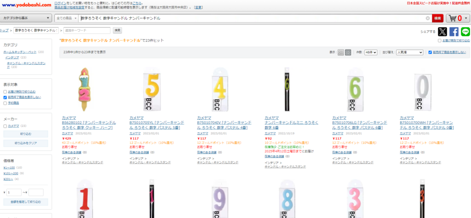Click 在庫のある店舗 under the ¥92 product
Screen dimensions: 471x218
click(274, 156)
